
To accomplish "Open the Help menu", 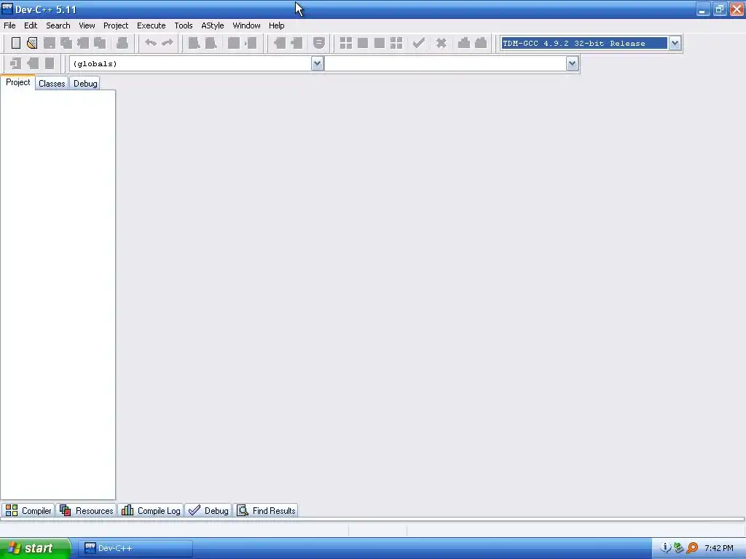I will [x=276, y=25].
